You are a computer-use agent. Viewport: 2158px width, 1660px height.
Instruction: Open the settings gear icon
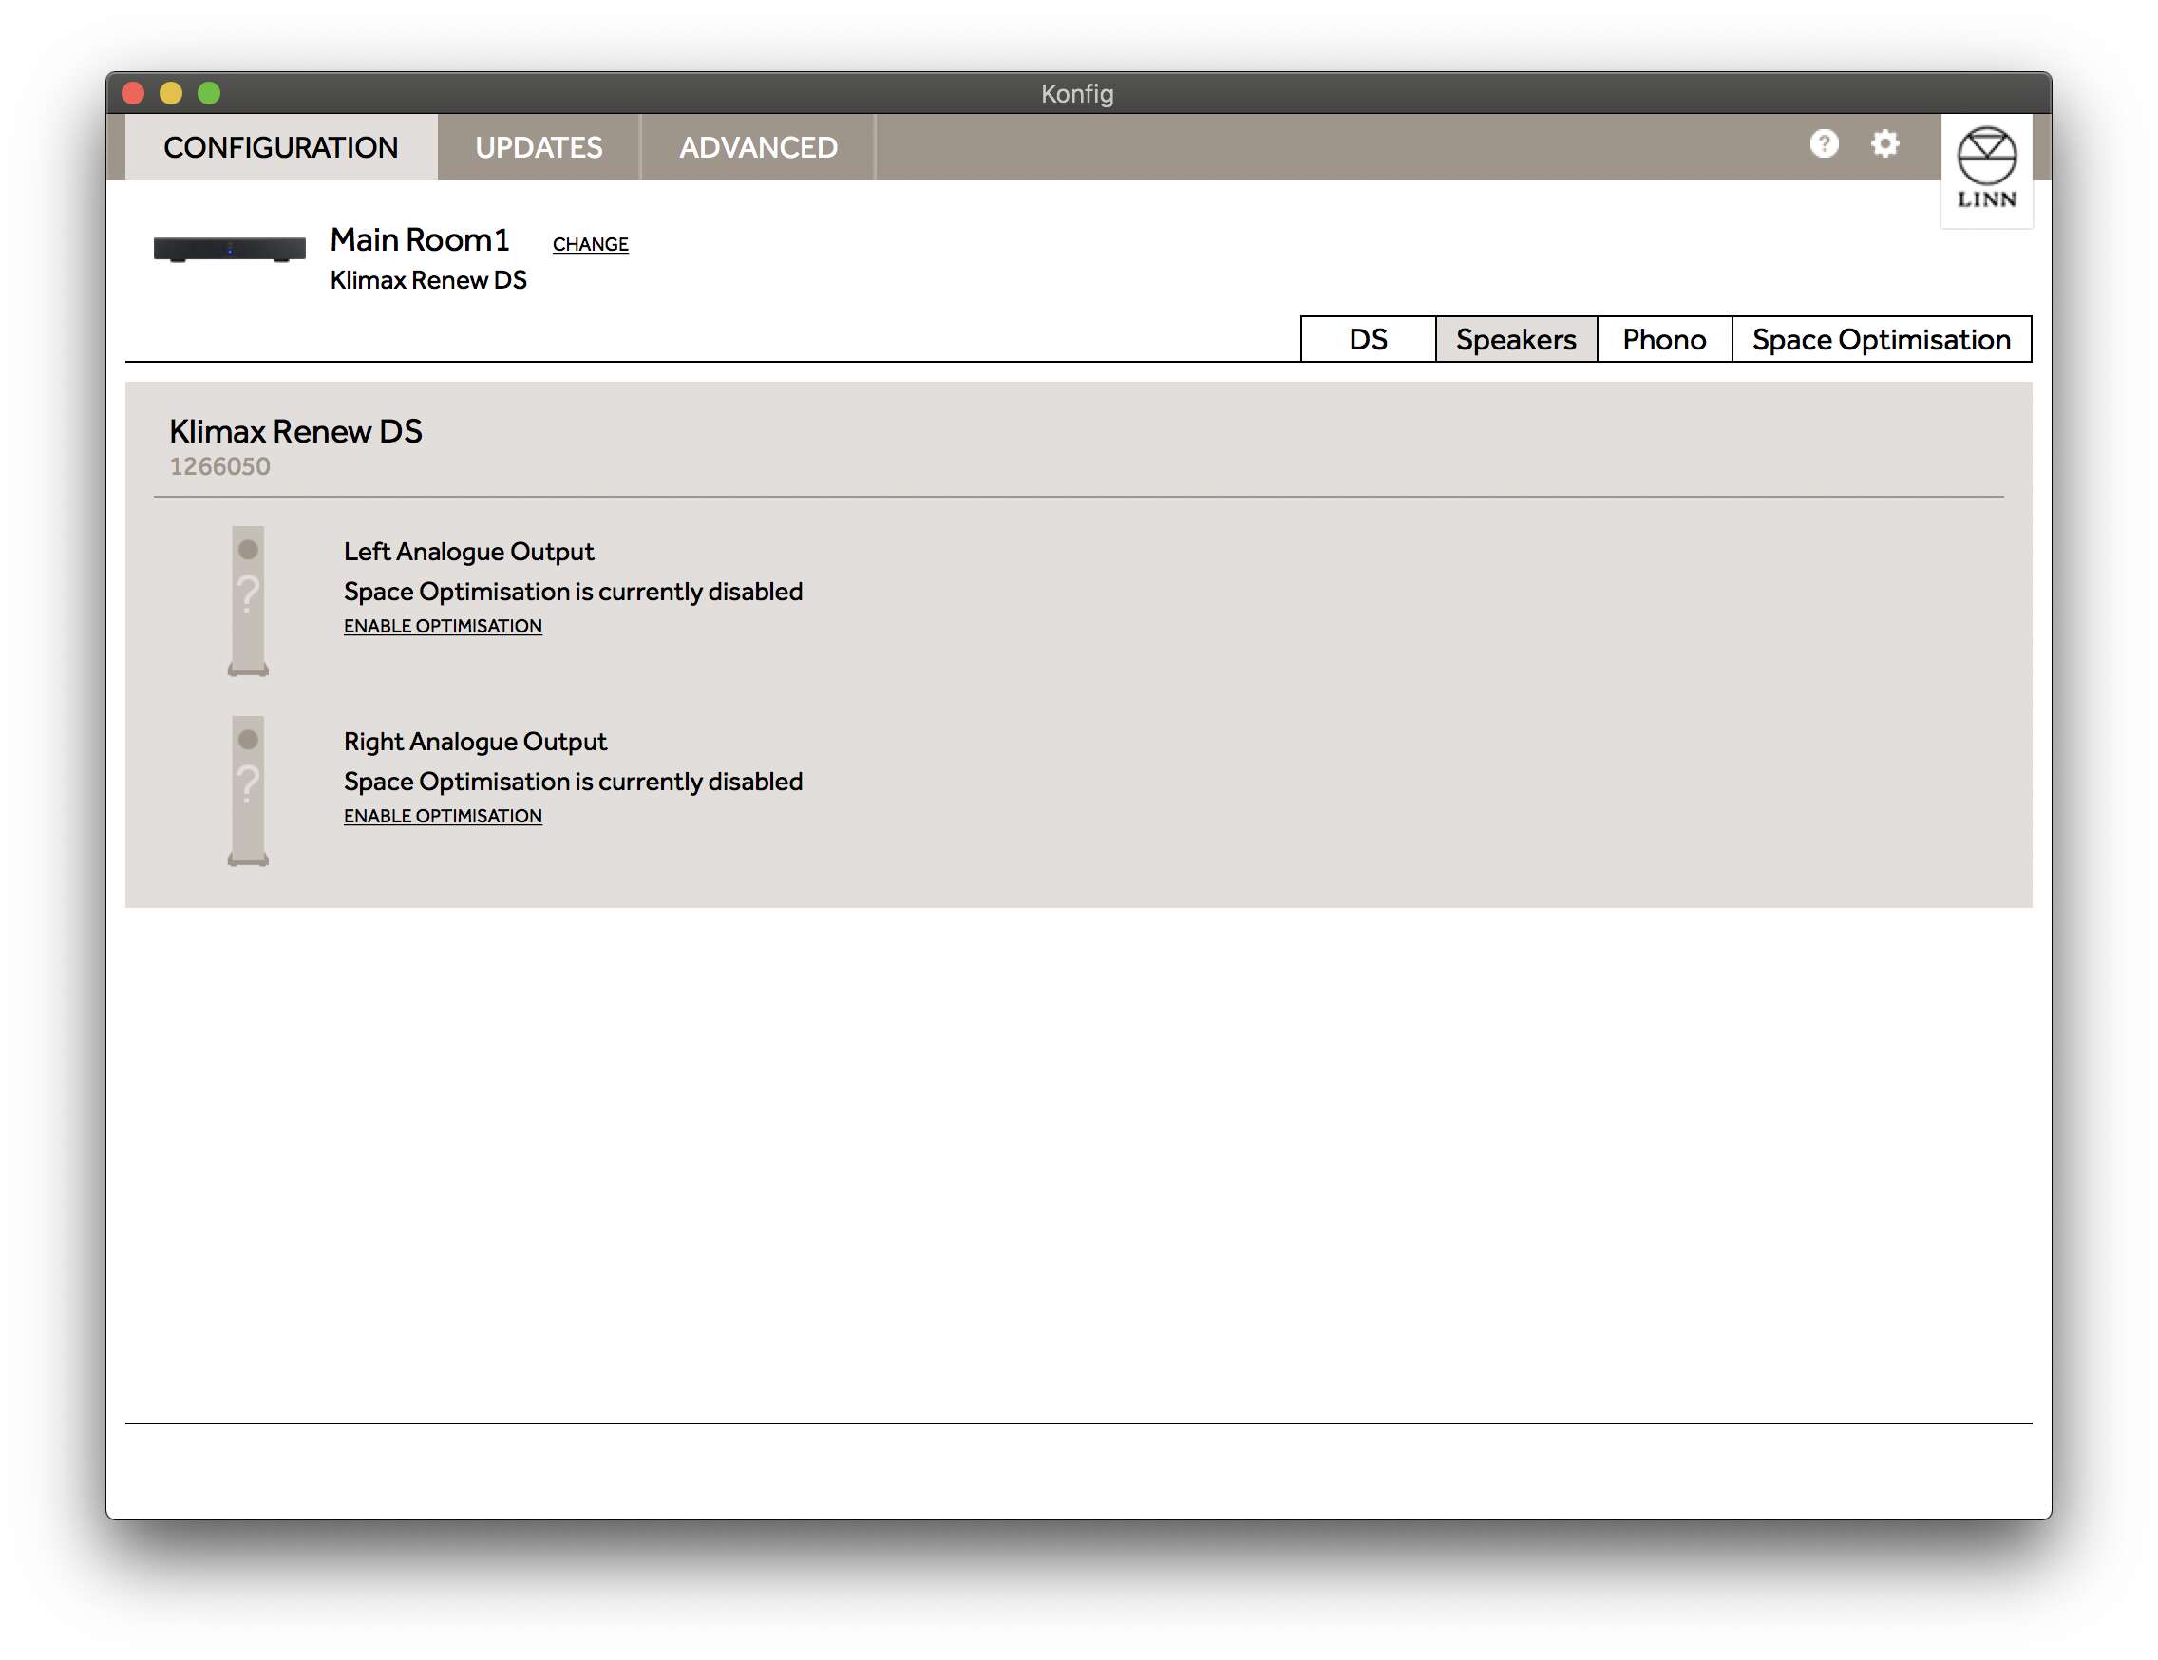pyautogui.click(x=1884, y=144)
